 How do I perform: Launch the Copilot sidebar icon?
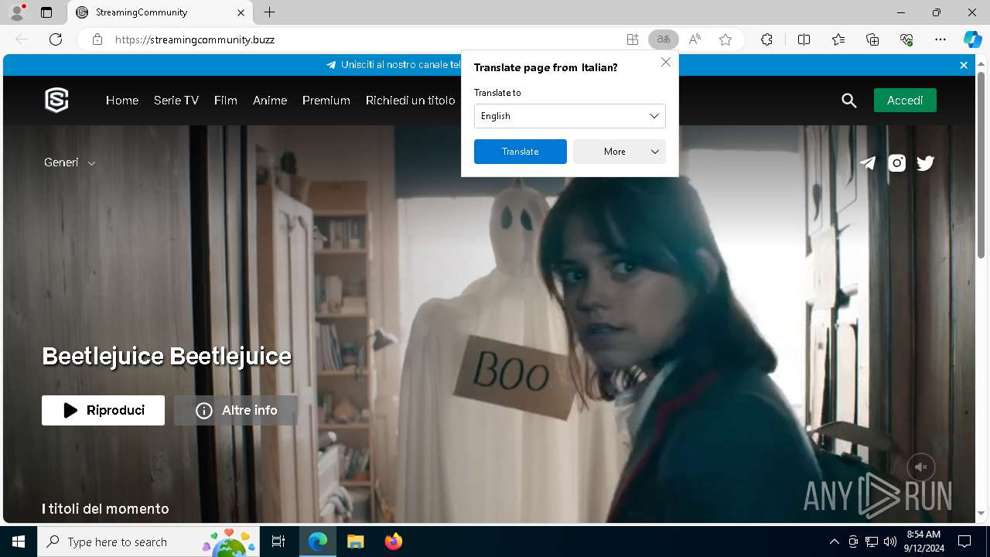click(972, 39)
